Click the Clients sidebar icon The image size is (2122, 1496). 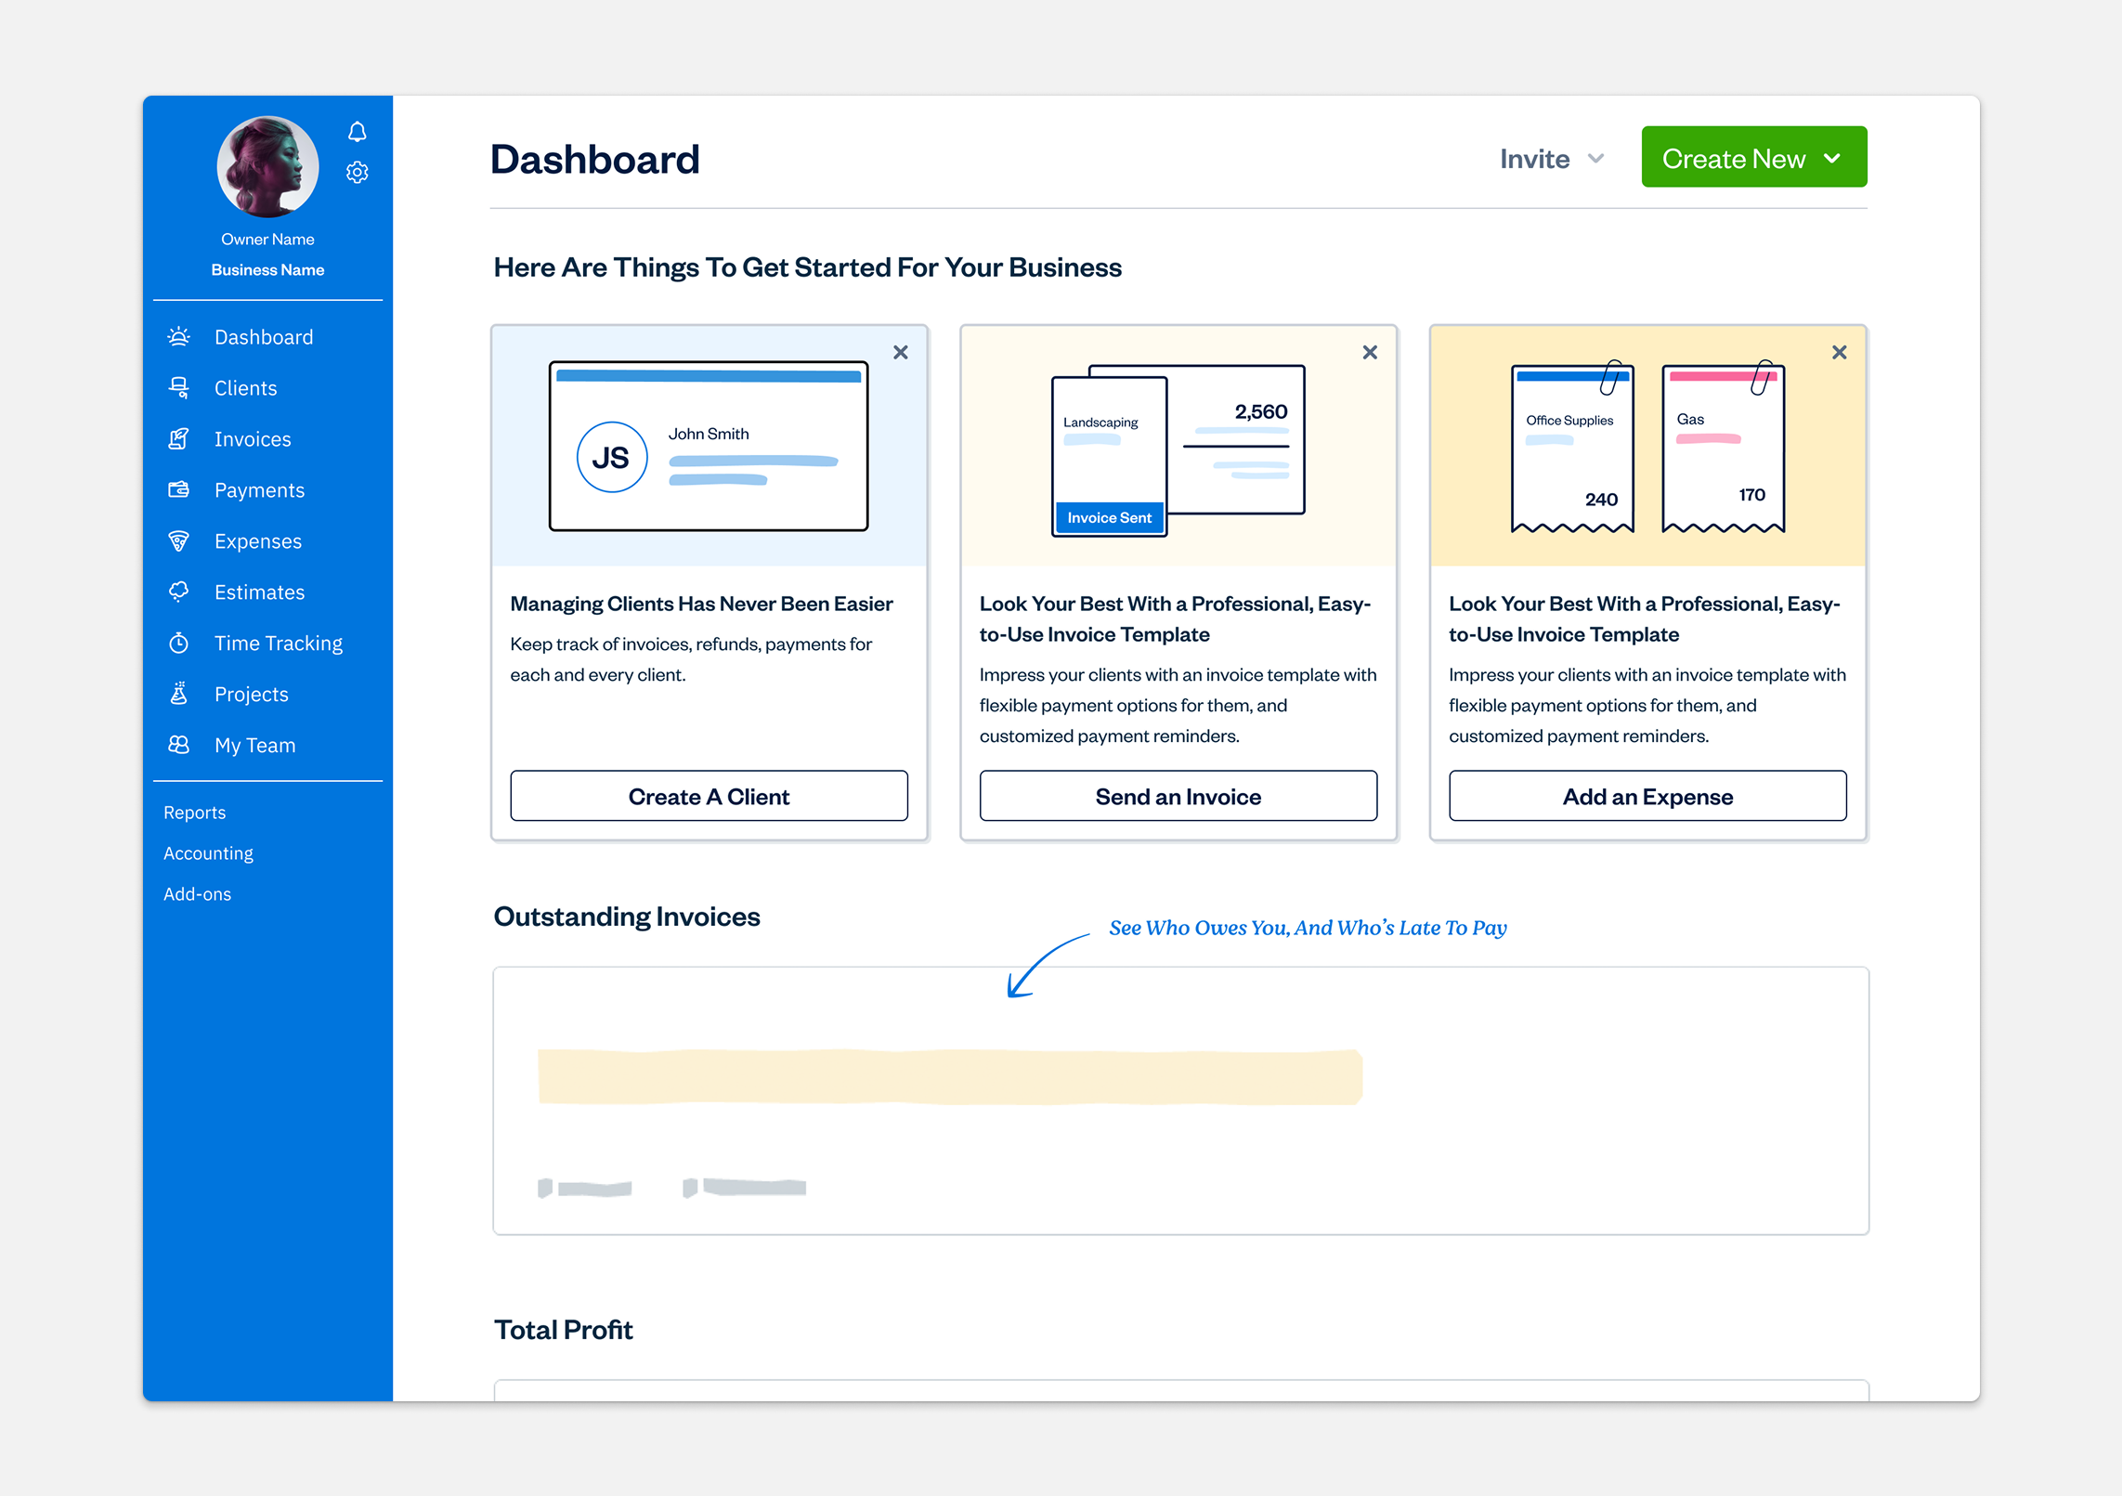point(179,388)
